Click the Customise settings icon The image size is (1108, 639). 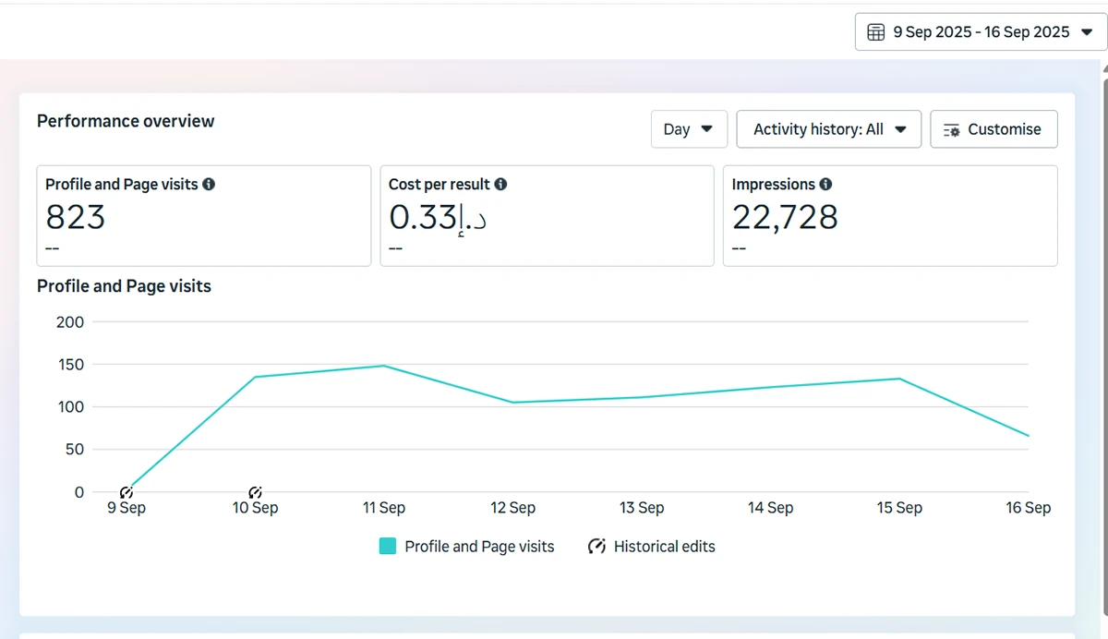click(952, 130)
